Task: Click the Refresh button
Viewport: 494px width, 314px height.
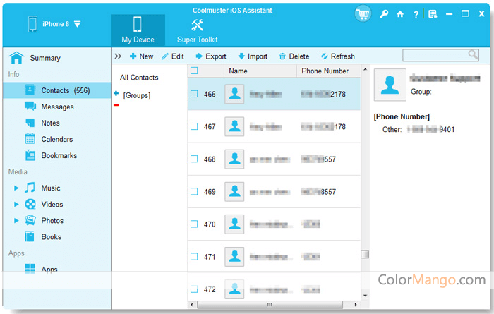Action: [337, 56]
